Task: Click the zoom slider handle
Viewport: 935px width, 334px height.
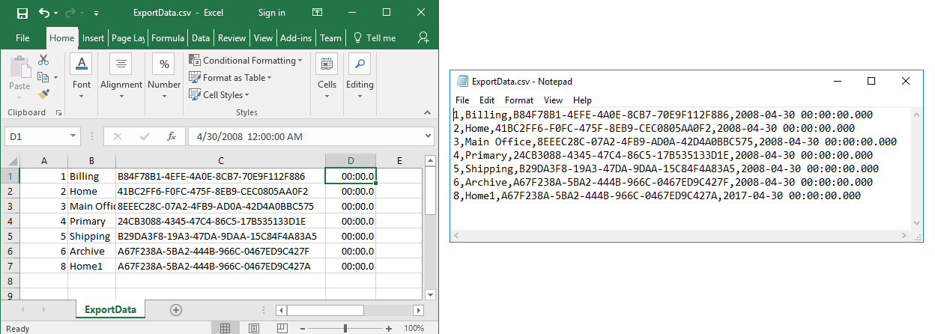Action: tap(345, 328)
